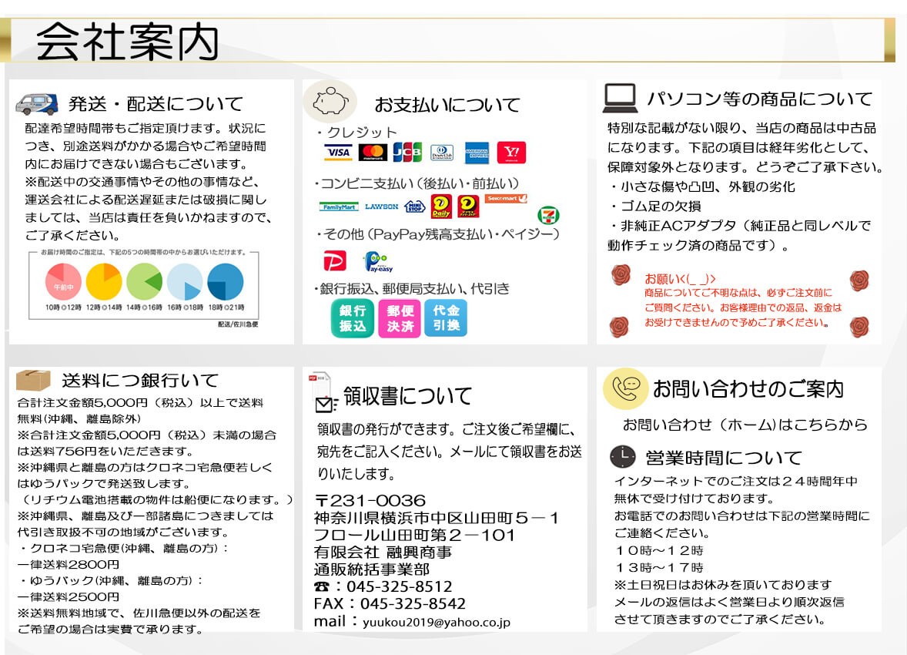The width and height of the screenshot is (907, 655).
Task: Click the pink 郵便決済 badge
Action: pos(400,318)
